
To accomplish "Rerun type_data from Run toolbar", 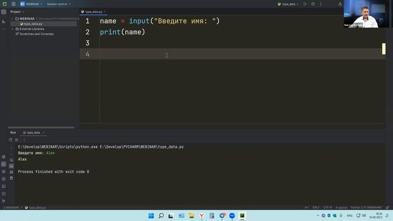I will [x=10, y=140].
